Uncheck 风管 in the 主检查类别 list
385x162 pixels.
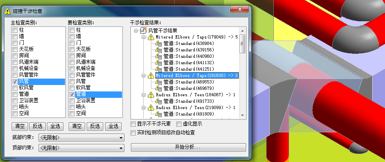[x=15, y=81]
